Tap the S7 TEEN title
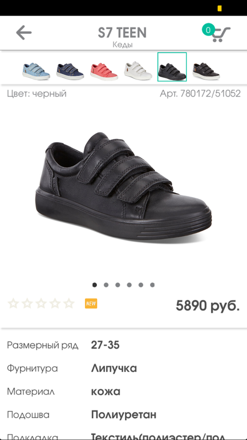This screenshot has width=247, height=440. pos(122,33)
